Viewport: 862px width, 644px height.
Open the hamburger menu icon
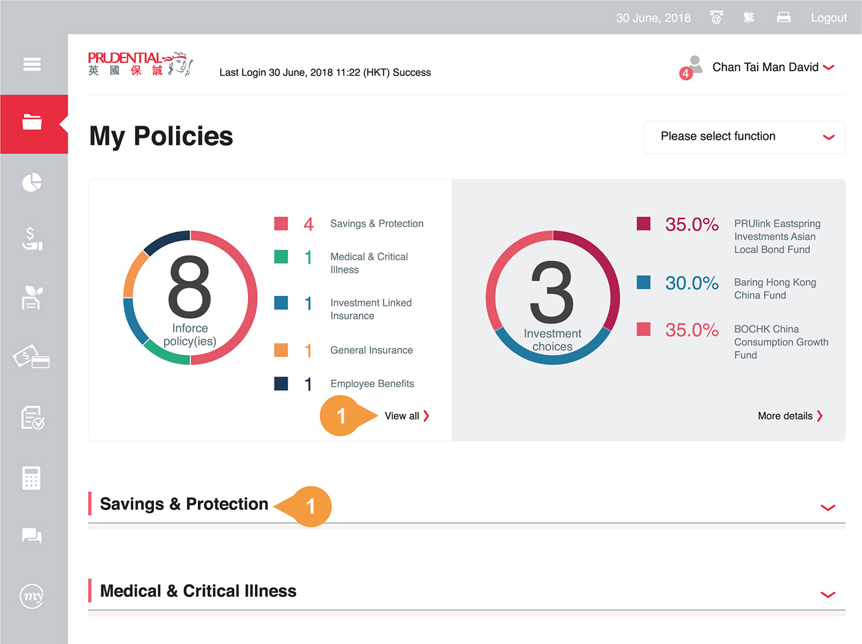pos(32,64)
